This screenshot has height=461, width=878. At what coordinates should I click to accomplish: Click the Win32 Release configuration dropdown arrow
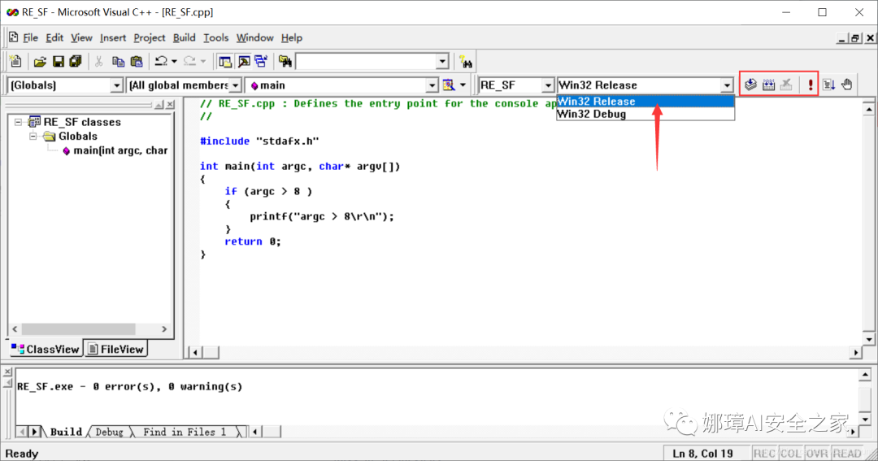coord(727,85)
